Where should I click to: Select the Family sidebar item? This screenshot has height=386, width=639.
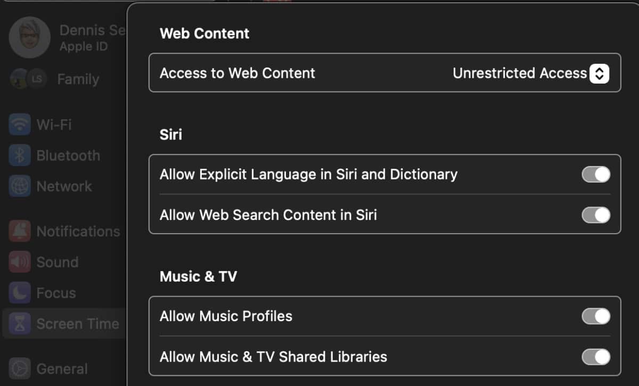click(78, 79)
